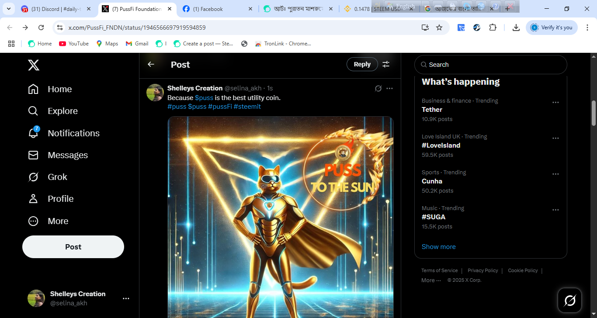This screenshot has width=597, height=318.
Task: Expand the More menu in sidebar
Action: 48,221
